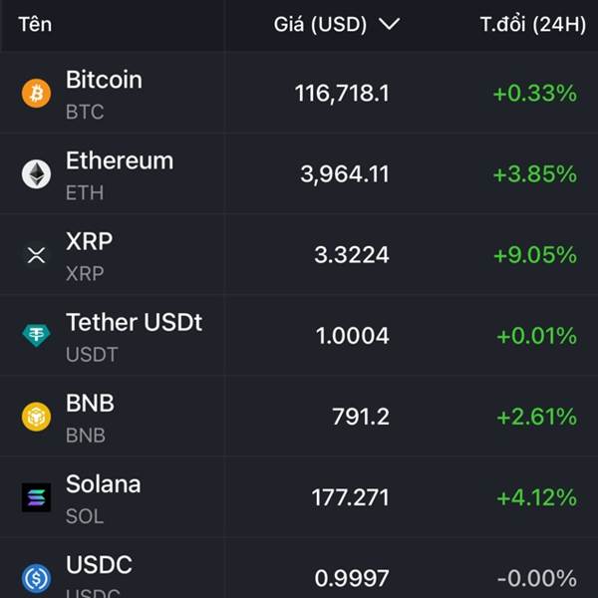Sort by T.đổi (24H) column header
The width and height of the screenshot is (598, 598).
point(533,24)
